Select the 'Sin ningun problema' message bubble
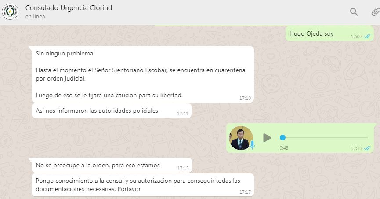Image resolution: width=380 pixels, height=199 pixels. (143, 74)
